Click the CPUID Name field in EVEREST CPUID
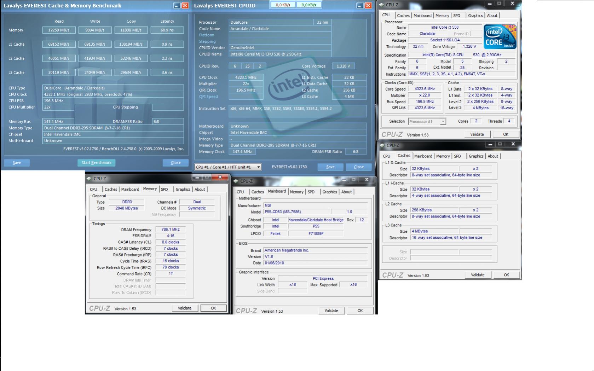The image size is (594, 371). coord(280,54)
